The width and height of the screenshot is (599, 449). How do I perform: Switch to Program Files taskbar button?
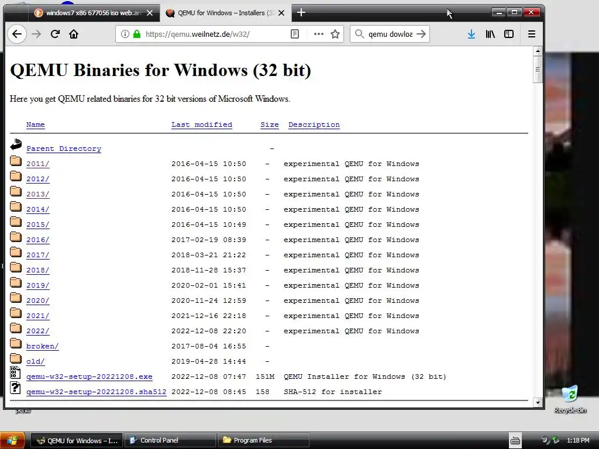pyautogui.click(x=263, y=441)
